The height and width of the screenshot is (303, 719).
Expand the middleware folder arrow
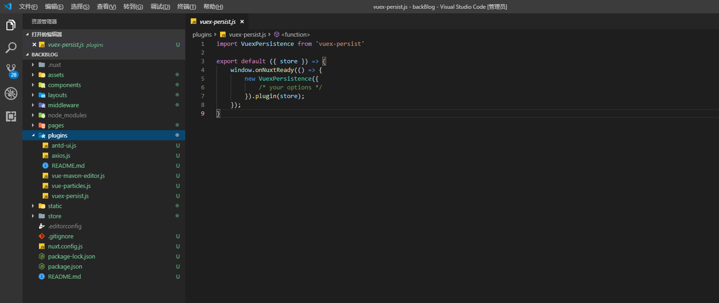[x=33, y=105]
